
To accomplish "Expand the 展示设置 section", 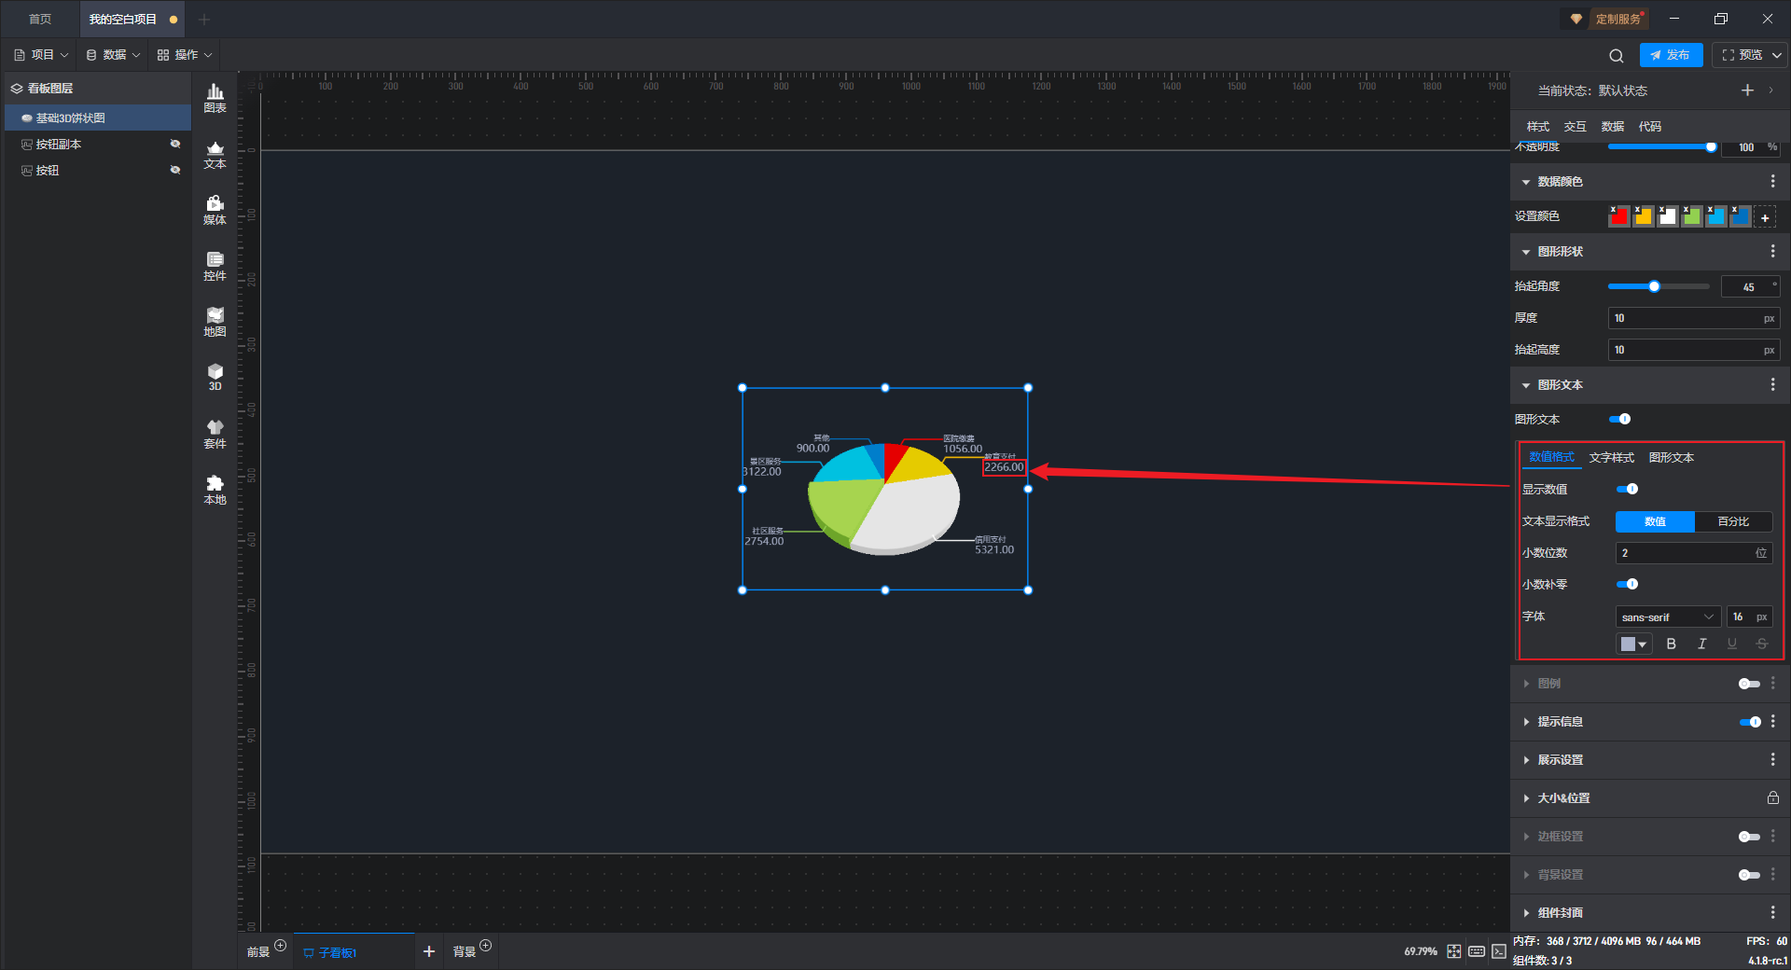I will point(1526,761).
